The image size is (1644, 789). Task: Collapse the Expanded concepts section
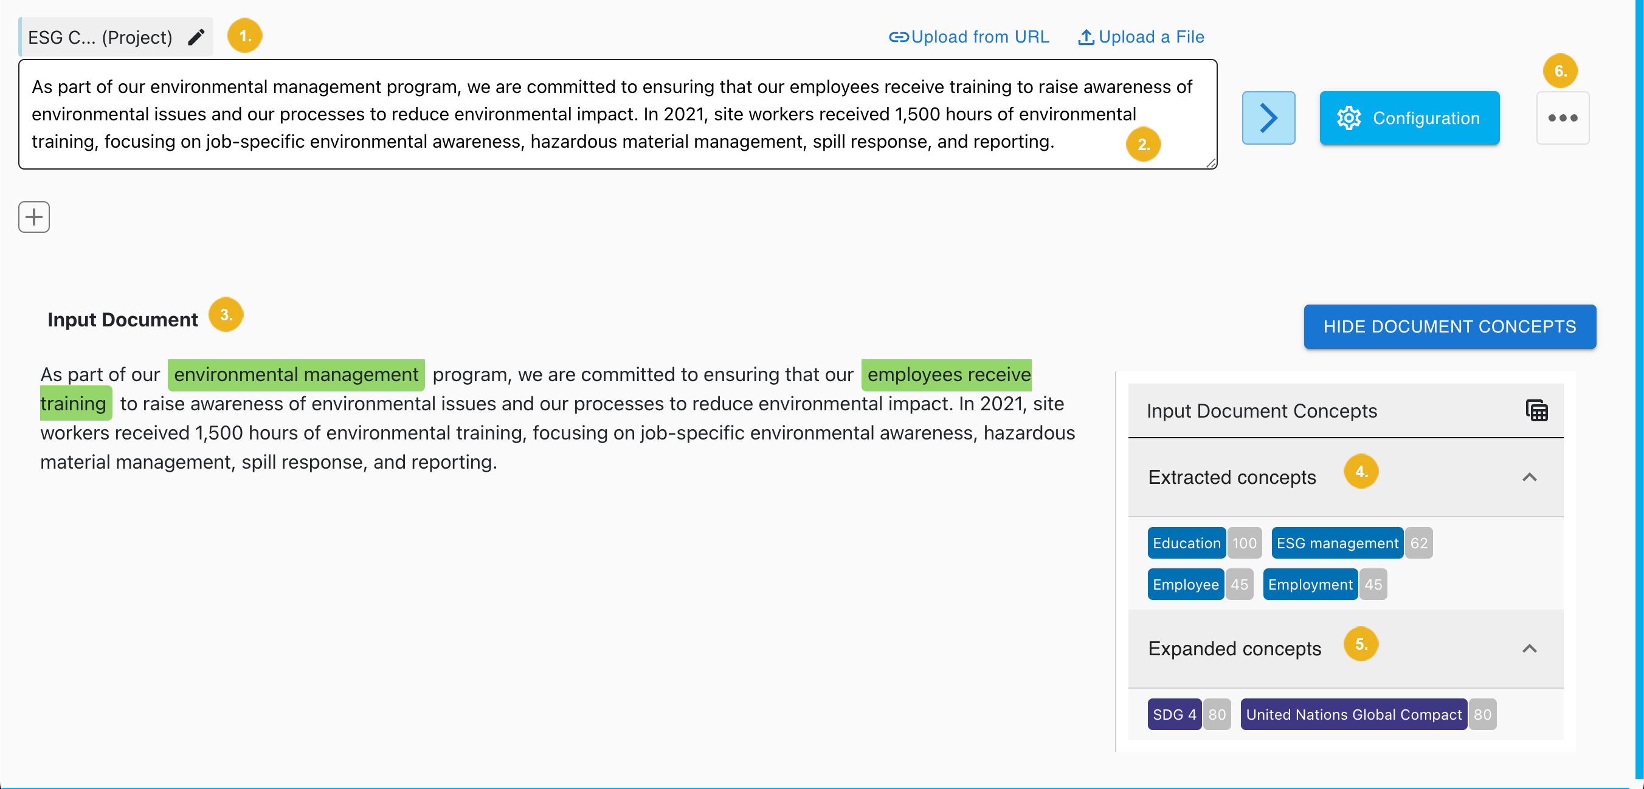1529,649
